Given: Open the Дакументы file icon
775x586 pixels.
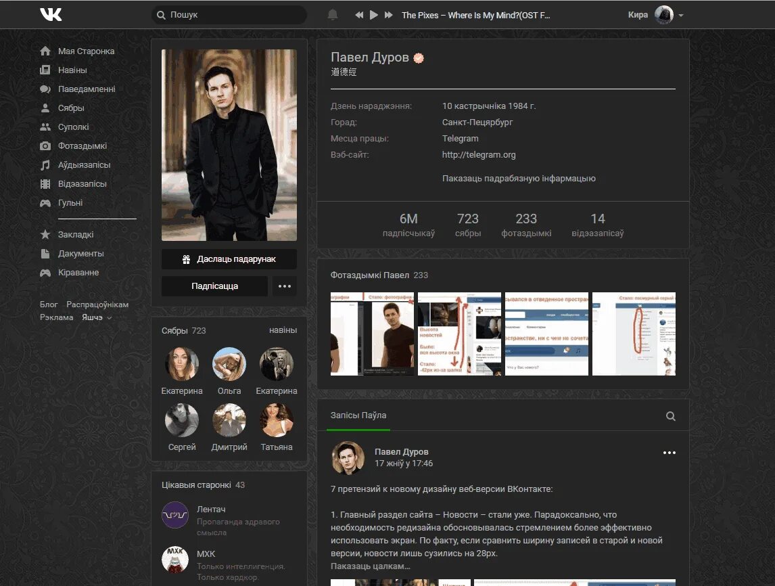Looking at the screenshot, I should coord(45,253).
